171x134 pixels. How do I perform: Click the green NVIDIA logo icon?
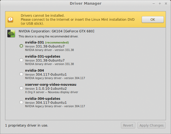click(x=11, y=33)
